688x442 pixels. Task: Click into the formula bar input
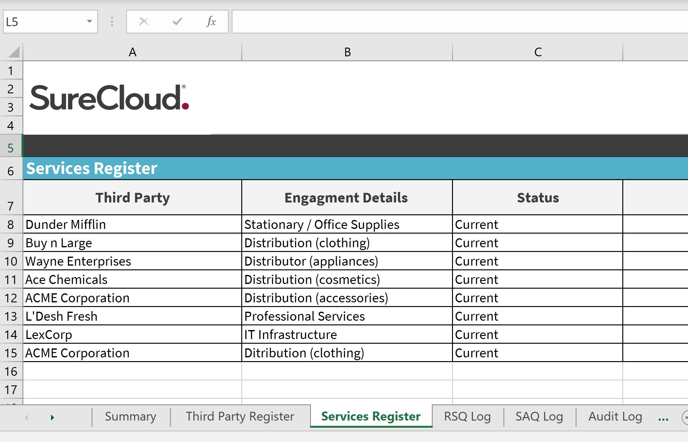pyautogui.click(x=460, y=21)
